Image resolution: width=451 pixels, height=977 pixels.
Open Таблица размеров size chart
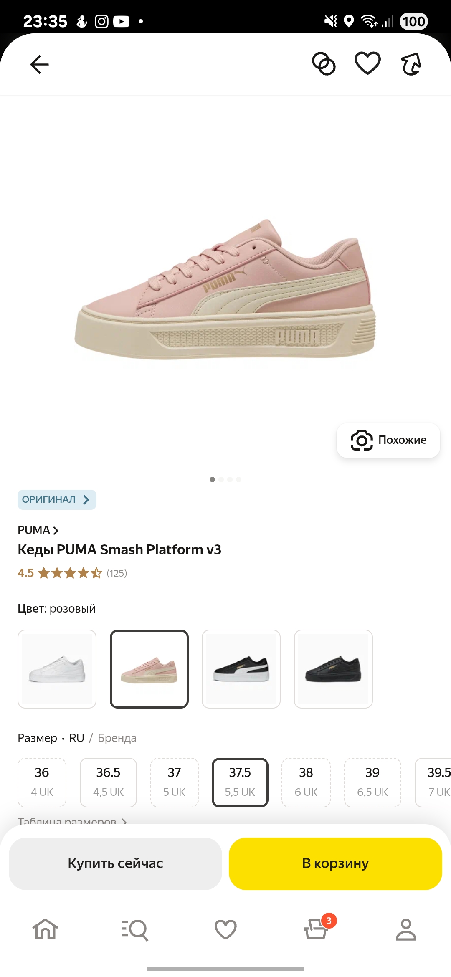click(x=72, y=821)
